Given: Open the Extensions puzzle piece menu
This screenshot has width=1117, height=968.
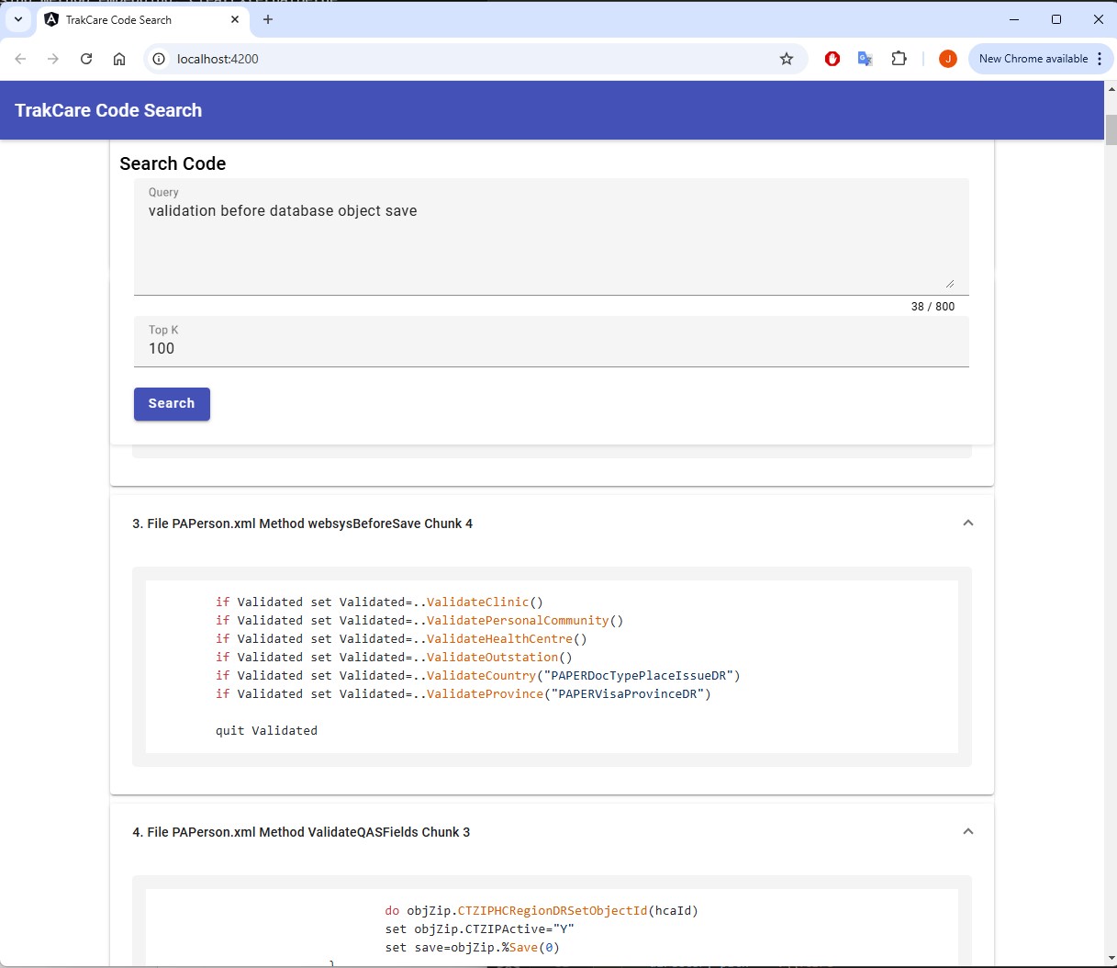Looking at the screenshot, I should pos(899,59).
